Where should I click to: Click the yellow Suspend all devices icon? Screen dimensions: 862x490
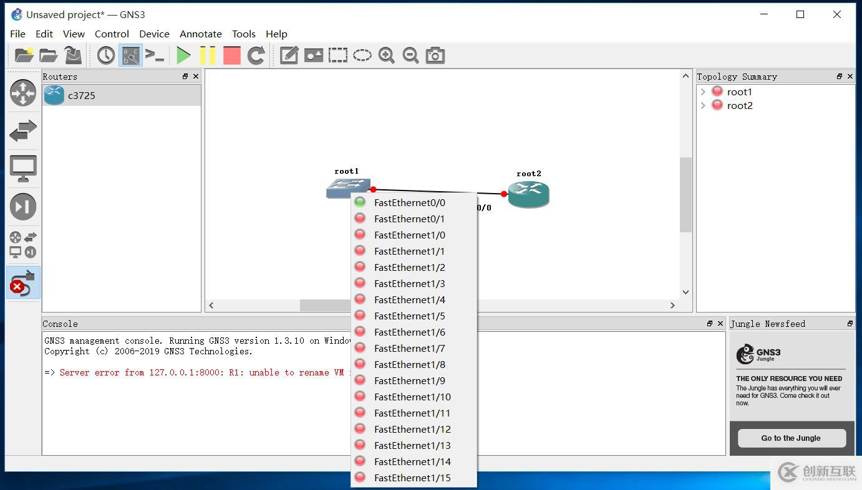pos(208,55)
